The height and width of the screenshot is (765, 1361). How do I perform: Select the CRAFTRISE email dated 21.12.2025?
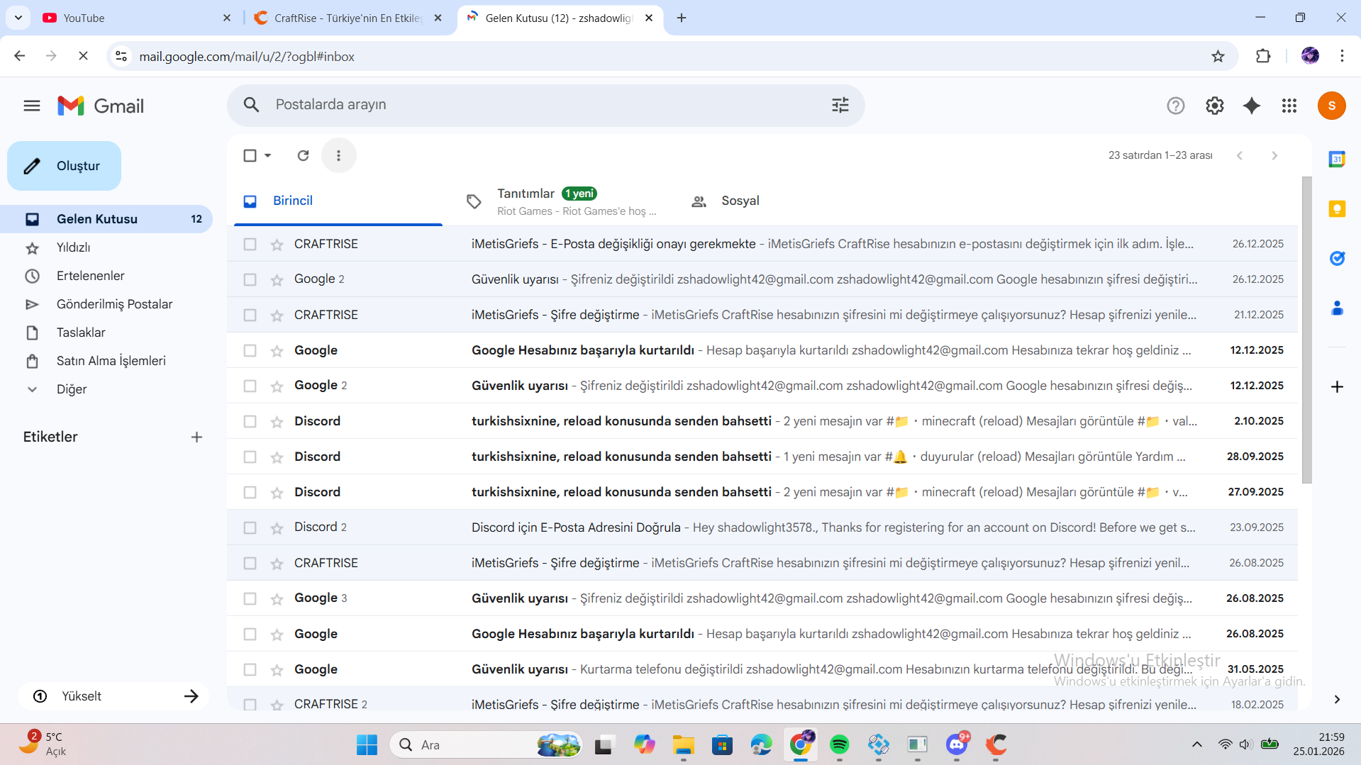(250, 315)
